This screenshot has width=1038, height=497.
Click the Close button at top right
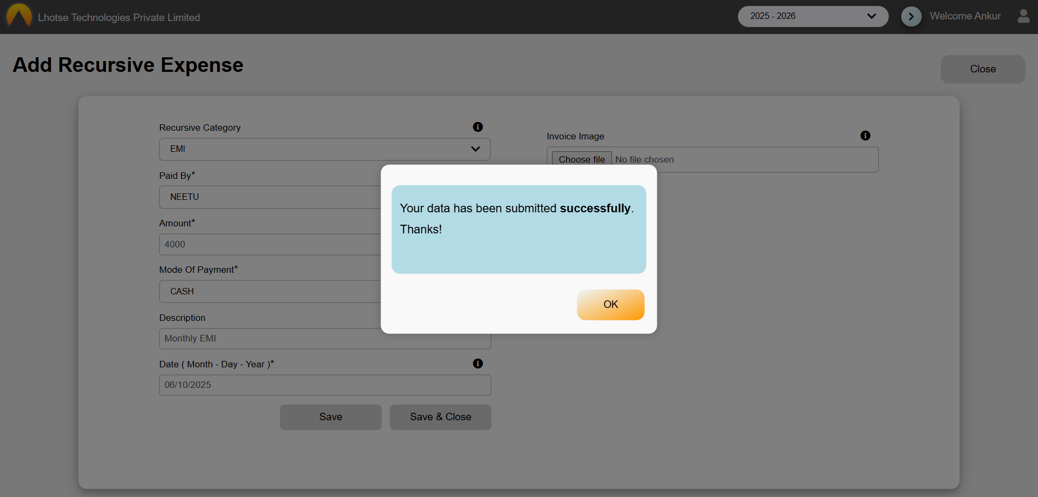tap(983, 69)
